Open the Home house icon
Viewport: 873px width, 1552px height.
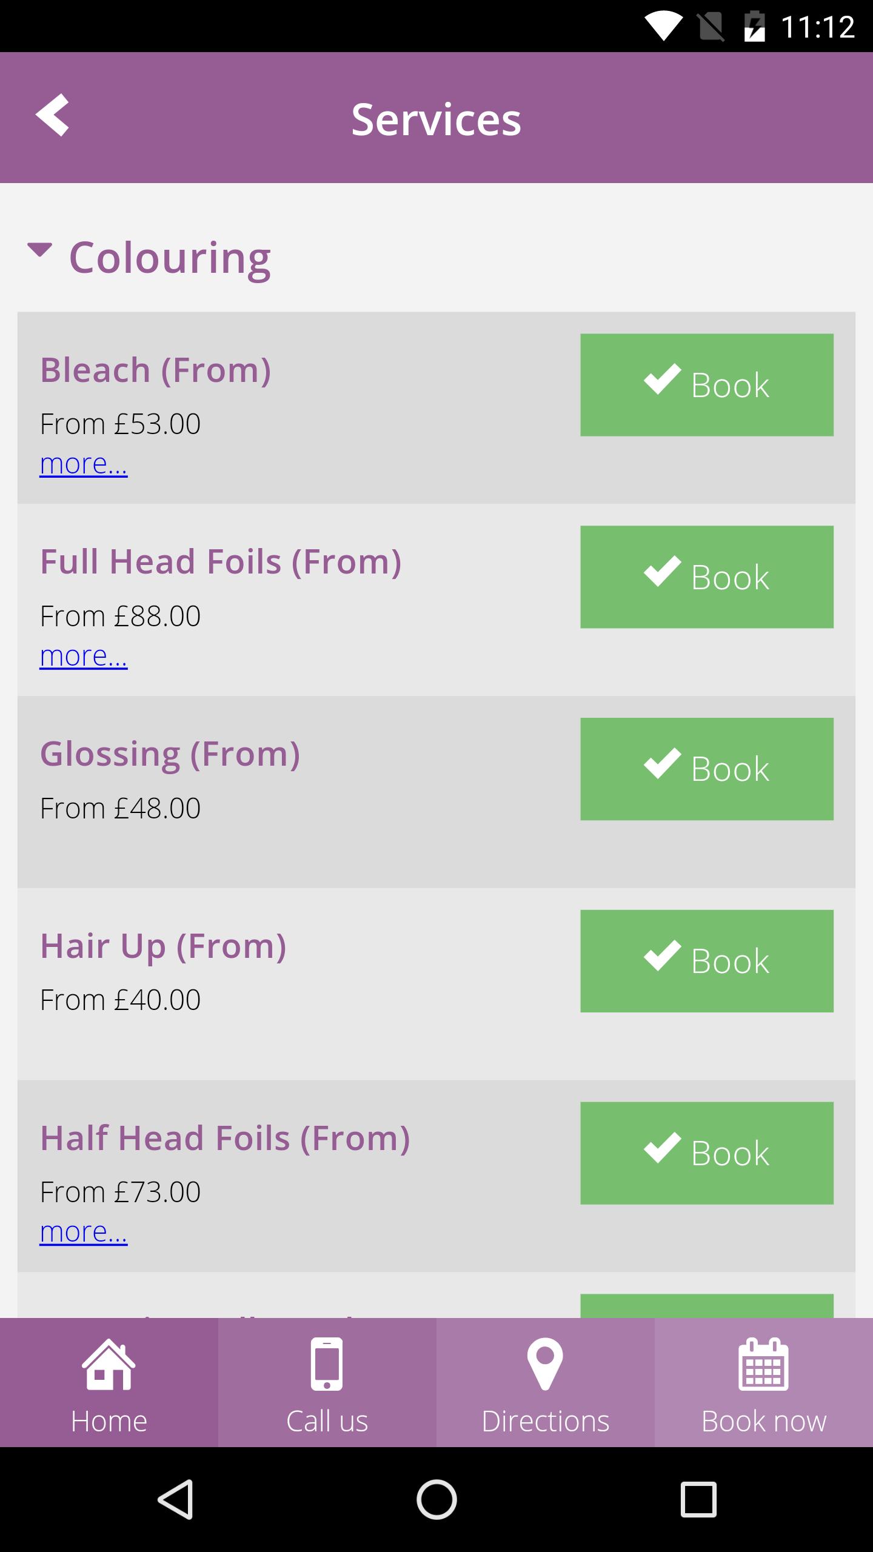(109, 1363)
